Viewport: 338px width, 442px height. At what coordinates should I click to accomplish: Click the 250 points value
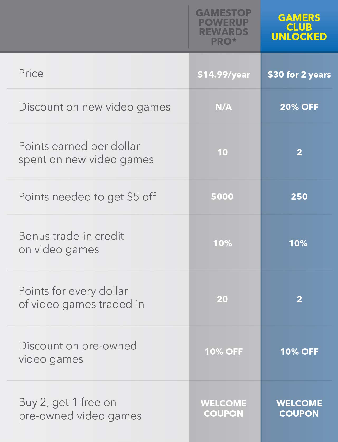click(x=299, y=196)
